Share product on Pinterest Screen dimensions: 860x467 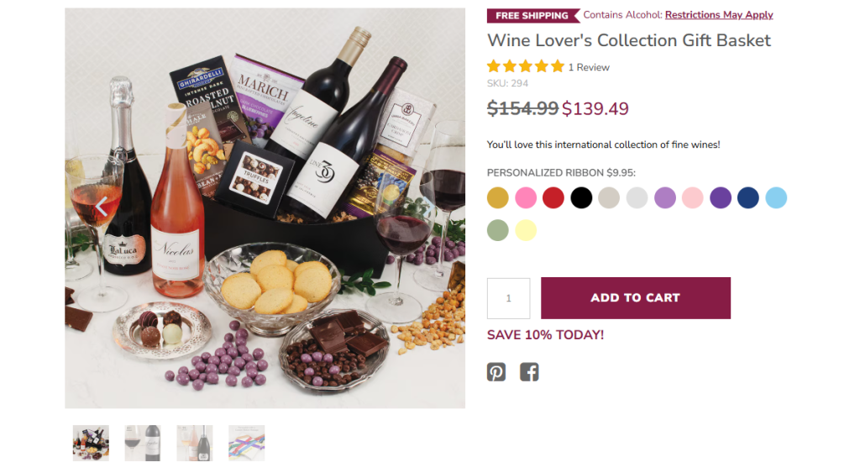(496, 371)
